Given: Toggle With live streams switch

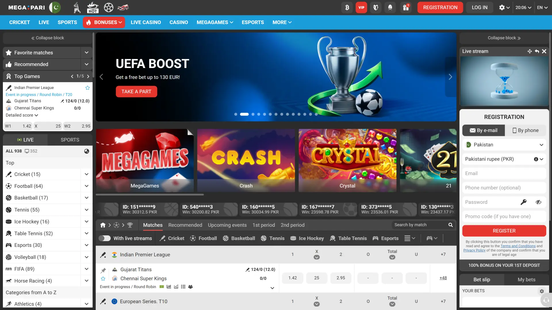Looking at the screenshot, I should [x=105, y=238].
